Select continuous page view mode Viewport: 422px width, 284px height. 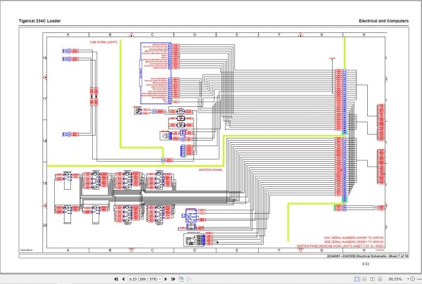pyautogui.click(x=364, y=279)
